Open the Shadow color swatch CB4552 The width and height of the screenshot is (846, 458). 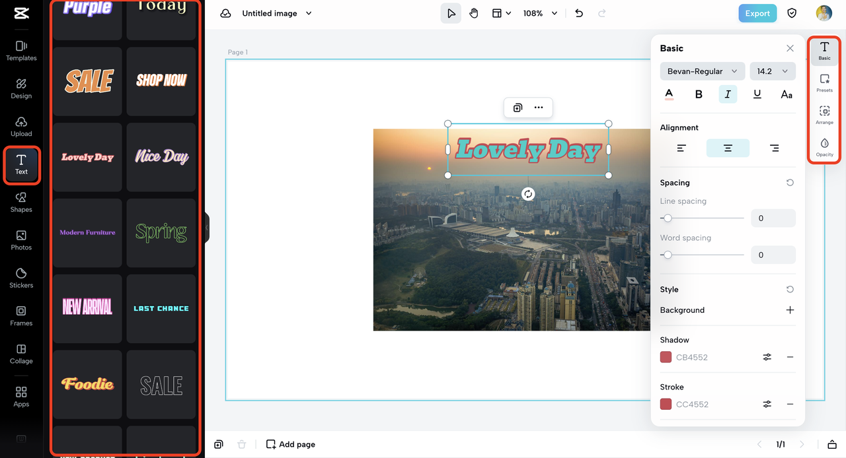coord(666,357)
